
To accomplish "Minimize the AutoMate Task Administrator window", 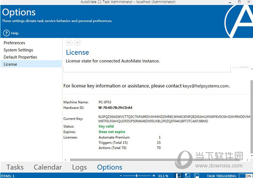I will (x=230, y=2).
